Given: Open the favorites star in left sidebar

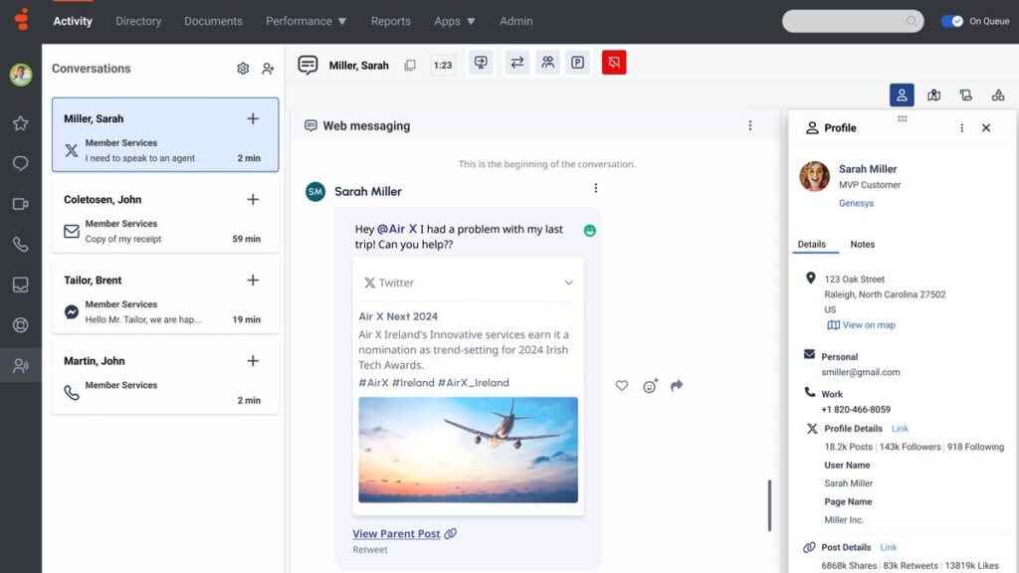Looking at the screenshot, I should coord(20,123).
